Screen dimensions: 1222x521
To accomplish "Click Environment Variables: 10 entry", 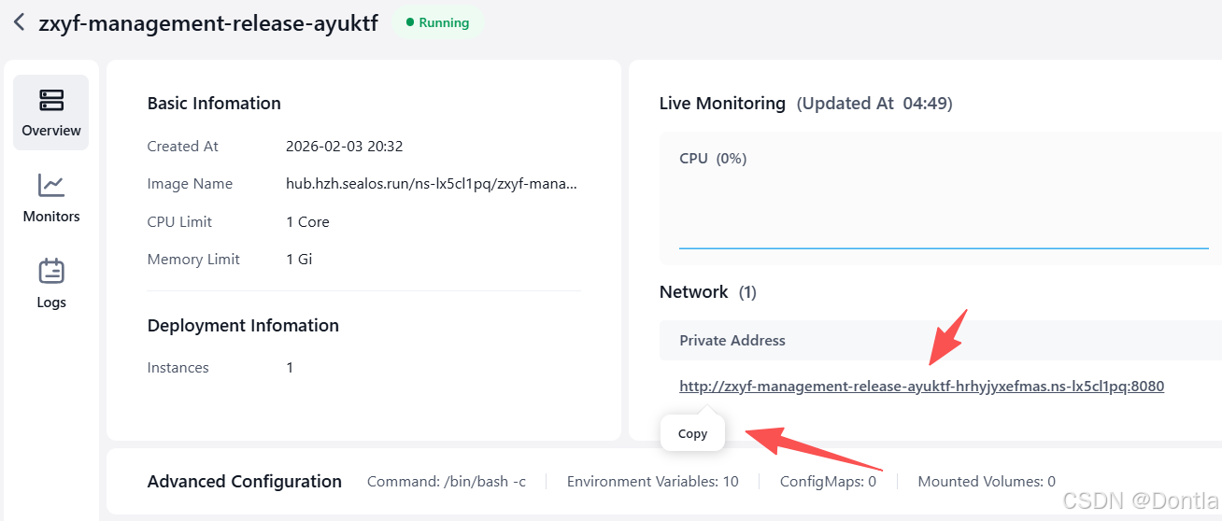I will tap(652, 482).
